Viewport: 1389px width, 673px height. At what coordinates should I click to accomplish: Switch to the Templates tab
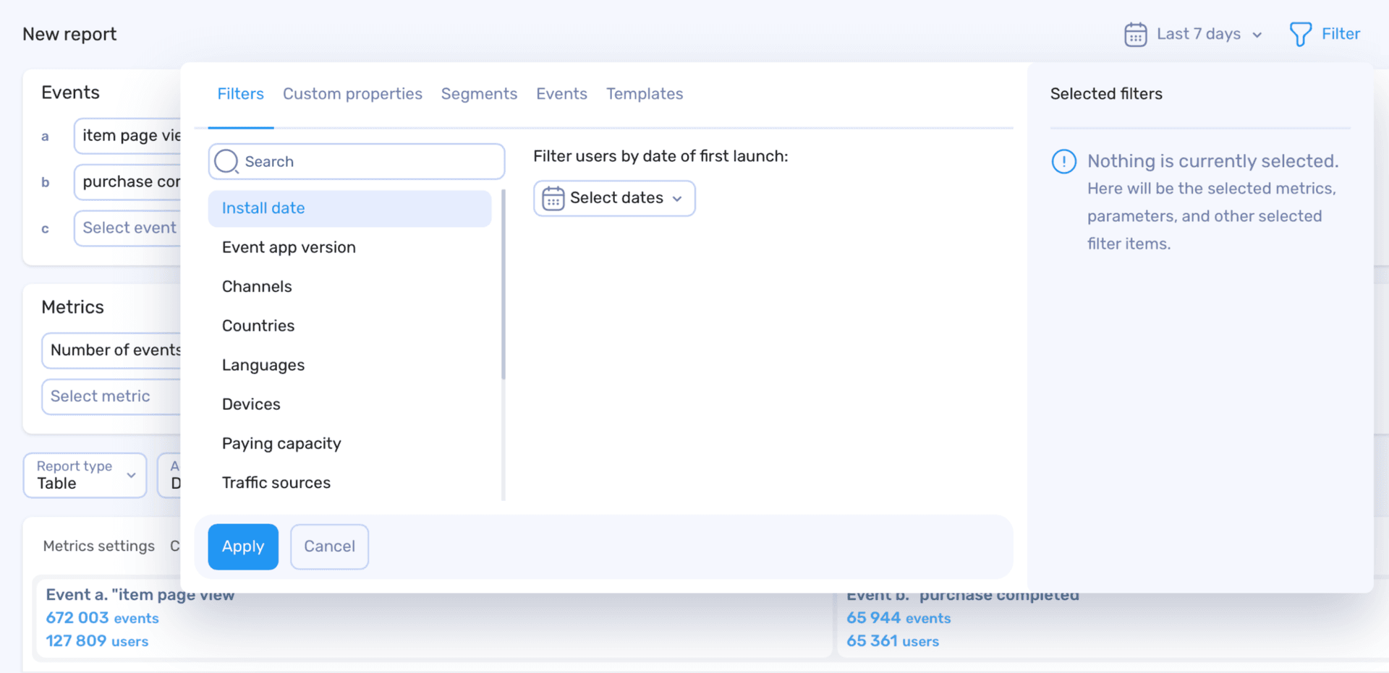point(645,93)
